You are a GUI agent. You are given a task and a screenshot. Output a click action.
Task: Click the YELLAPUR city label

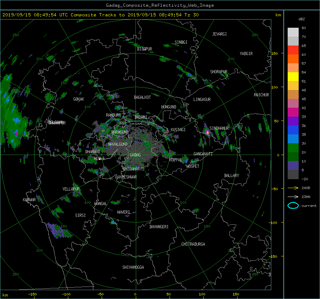click(71, 189)
